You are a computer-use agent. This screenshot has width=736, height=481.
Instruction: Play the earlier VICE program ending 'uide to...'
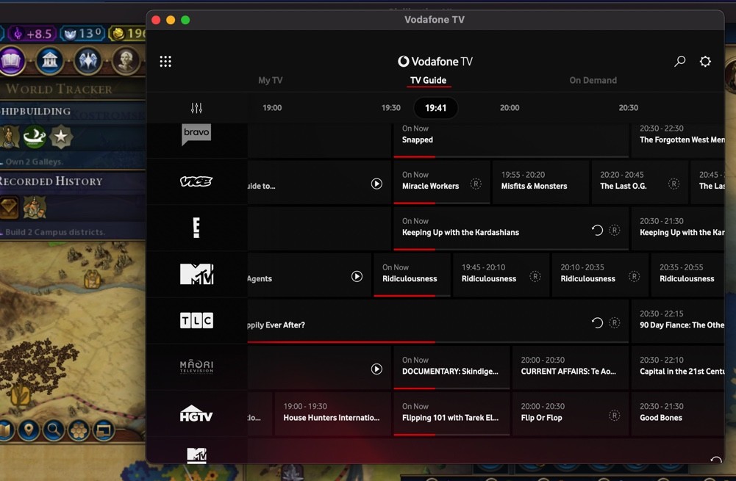pos(376,184)
